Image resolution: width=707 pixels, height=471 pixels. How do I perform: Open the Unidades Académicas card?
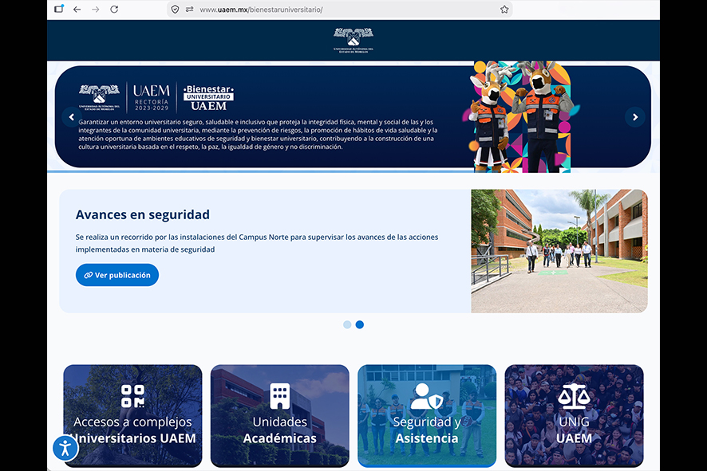click(x=280, y=416)
